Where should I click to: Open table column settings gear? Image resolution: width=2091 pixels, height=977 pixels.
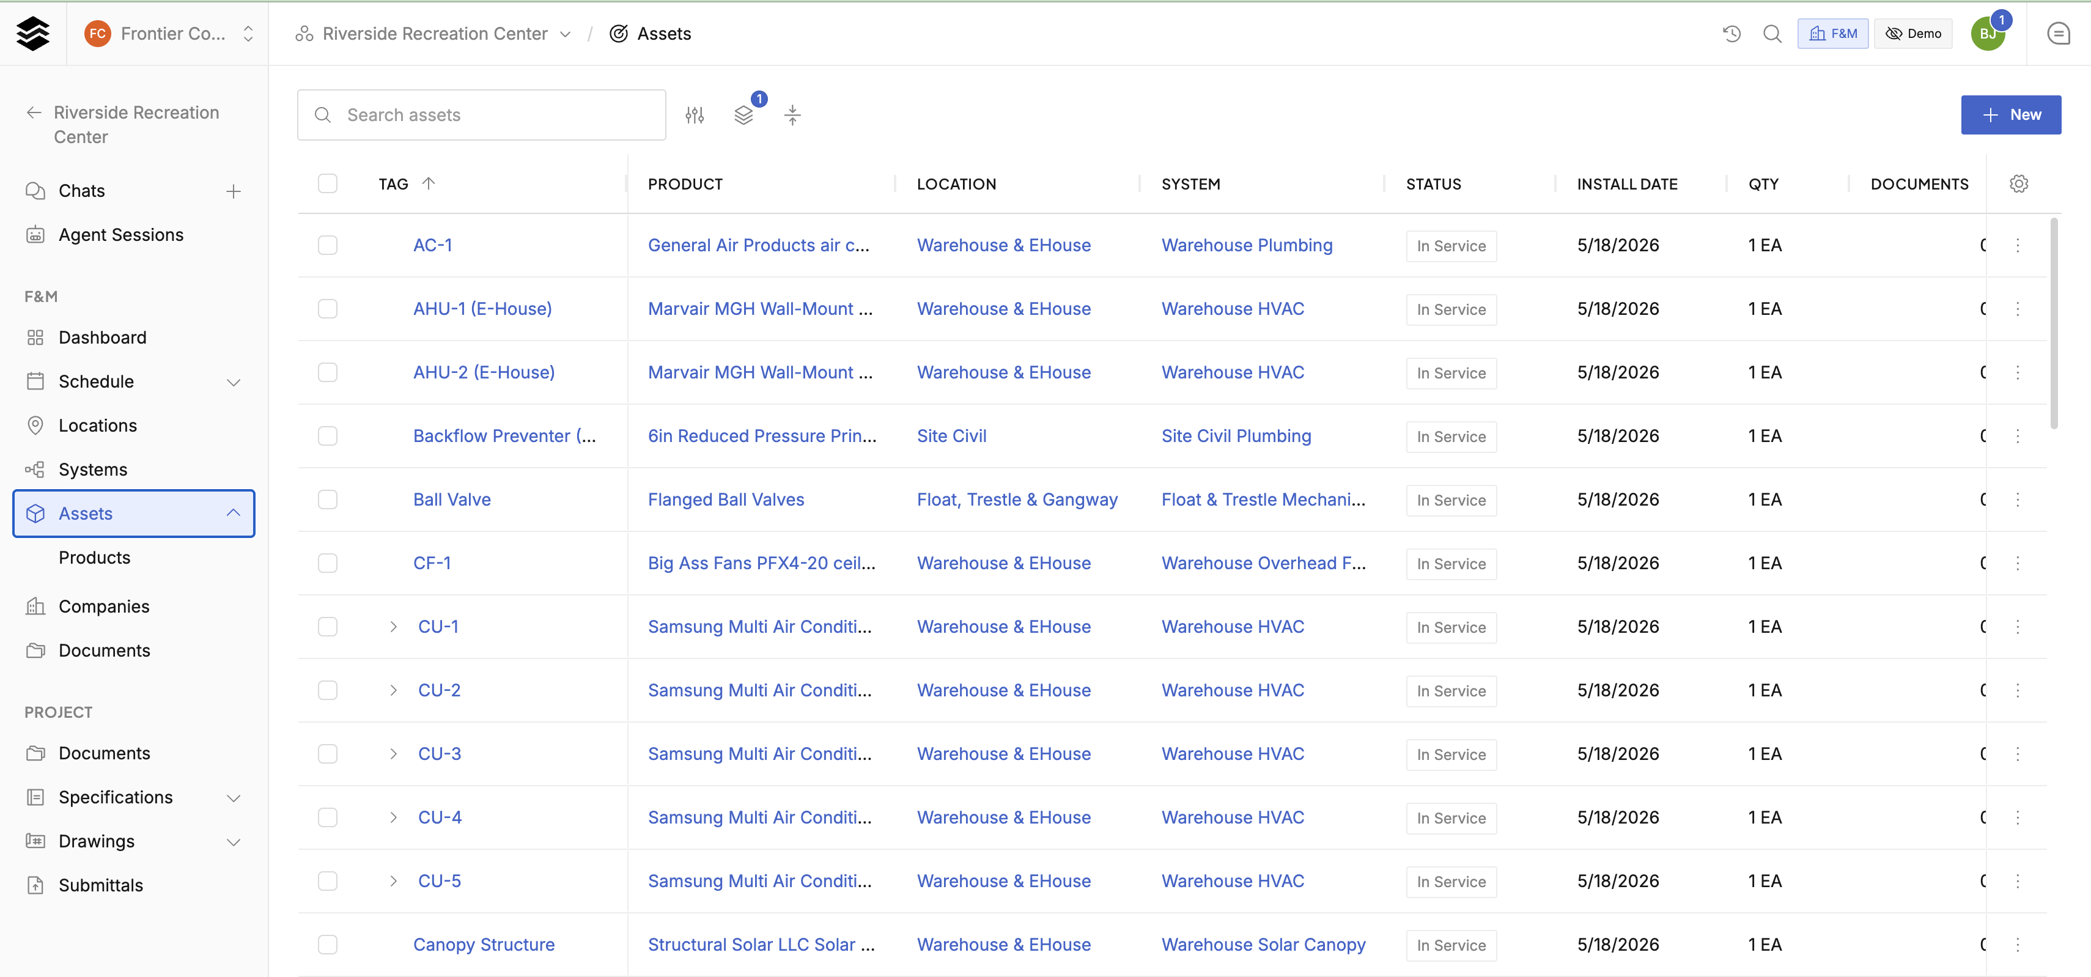(x=2019, y=184)
